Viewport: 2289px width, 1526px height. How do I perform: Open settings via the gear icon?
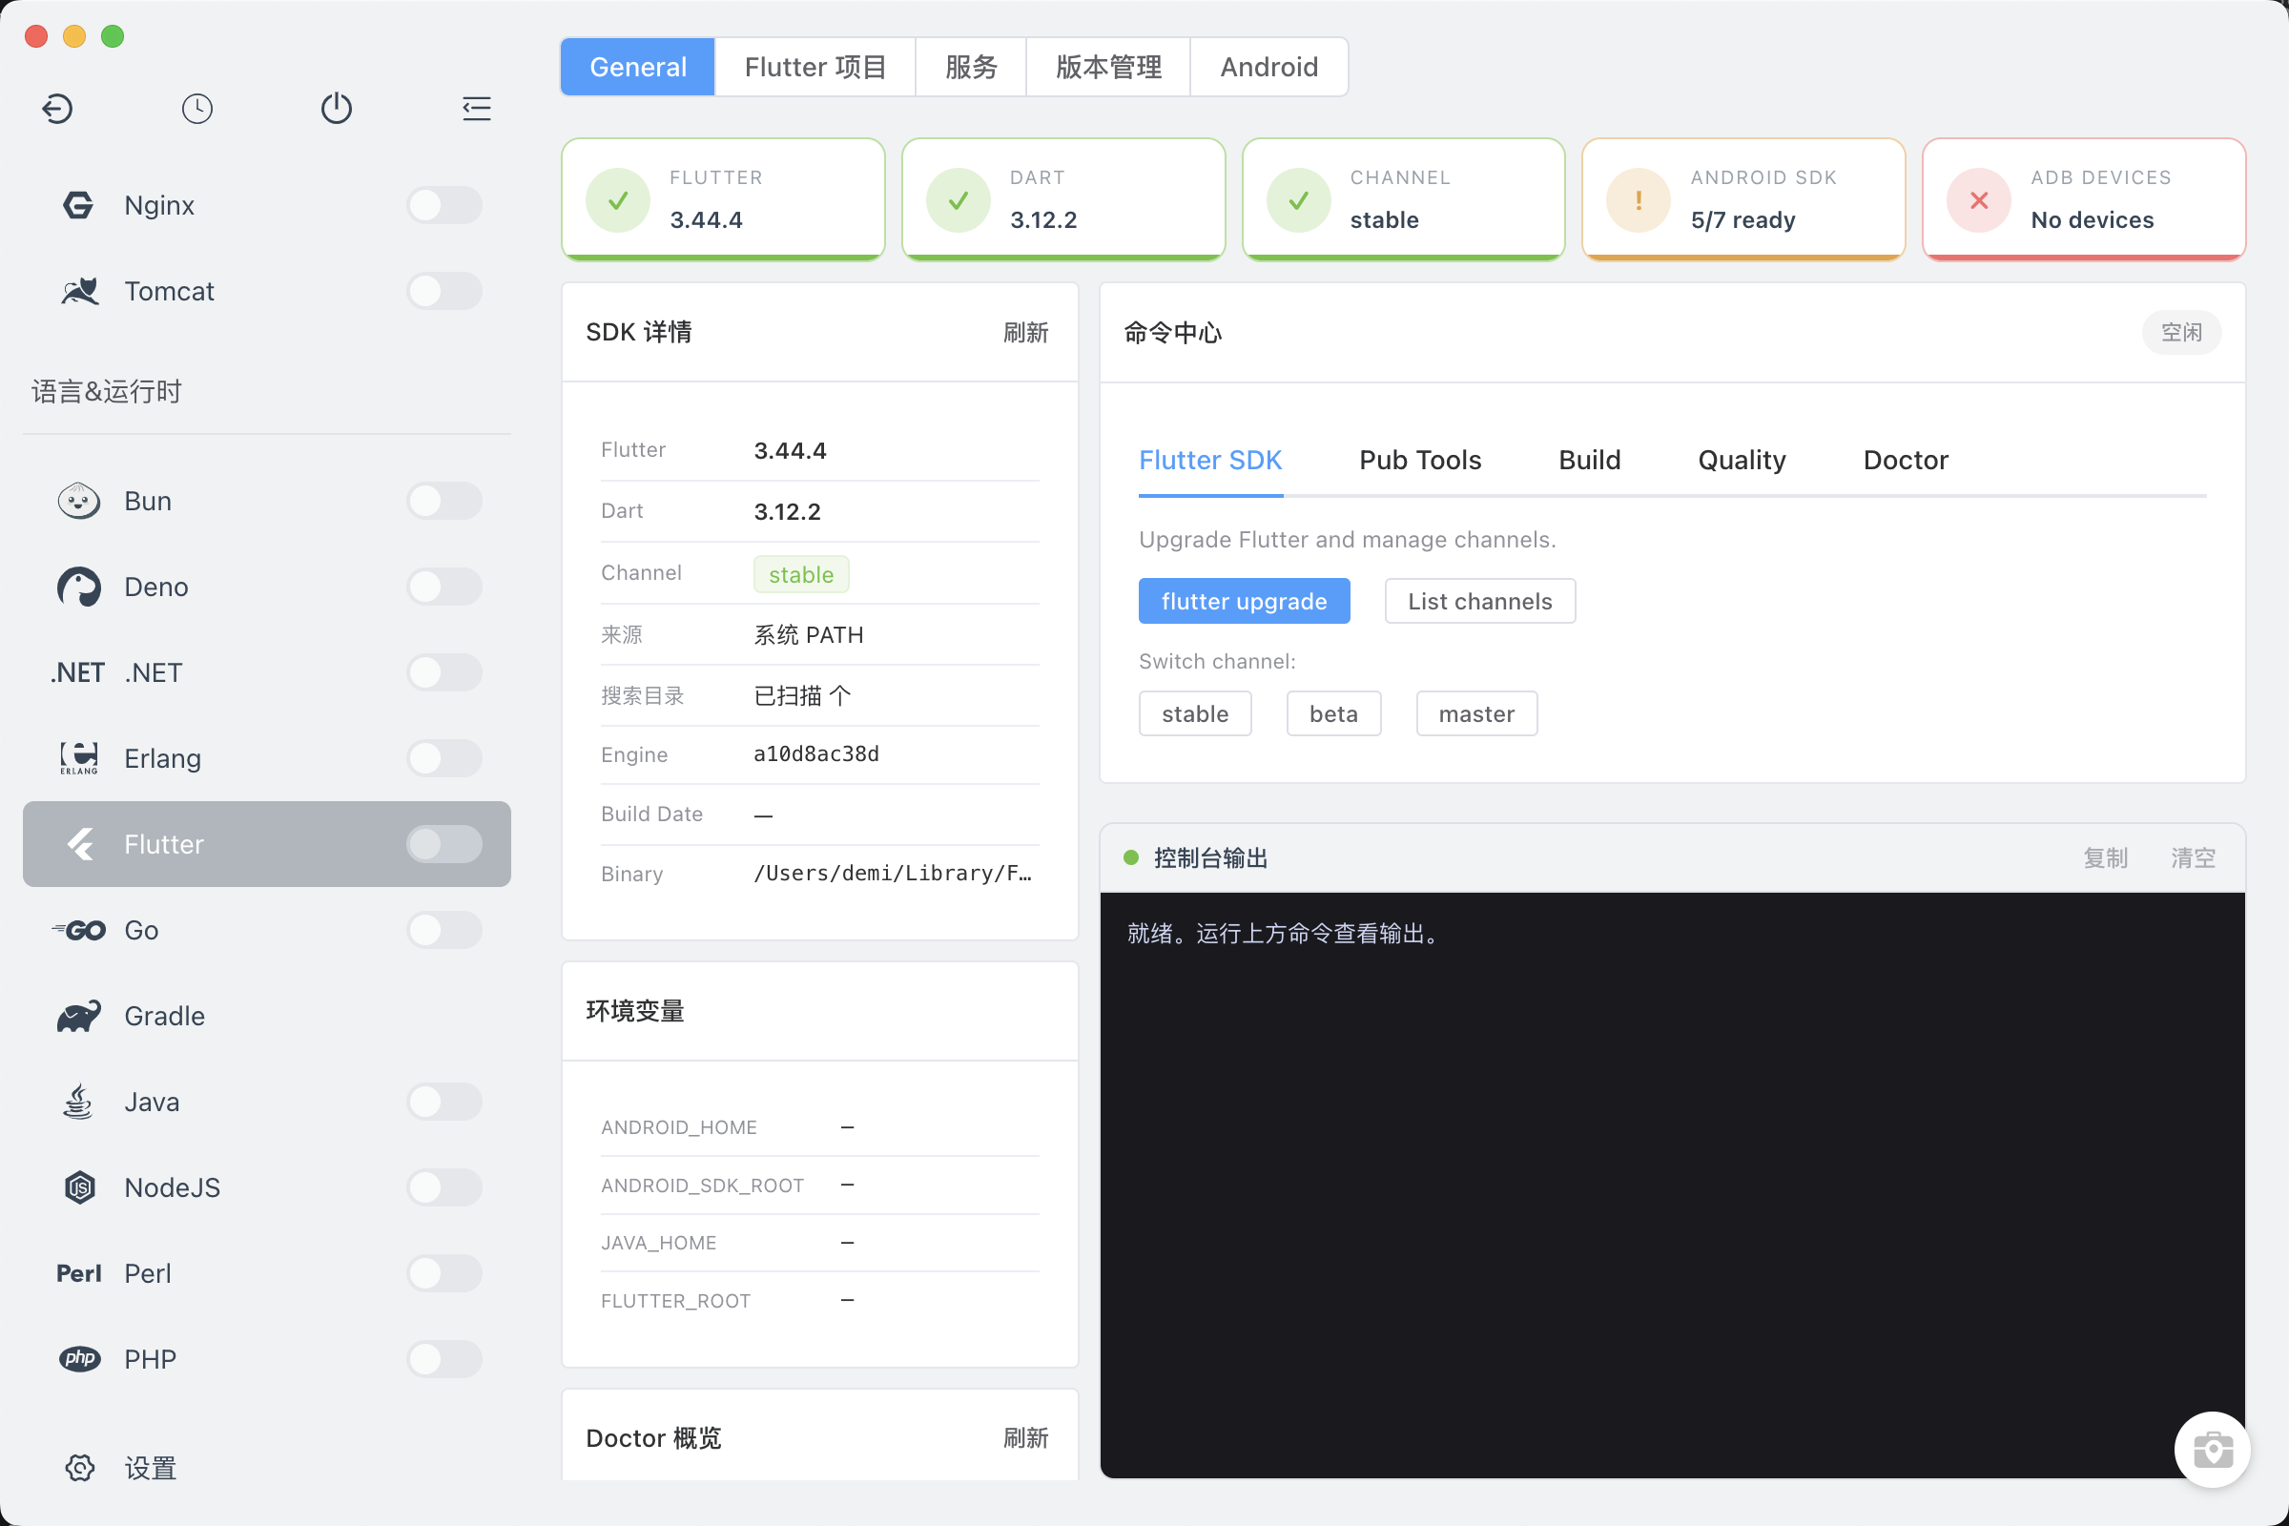pyautogui.click(x=79, y=1468)
